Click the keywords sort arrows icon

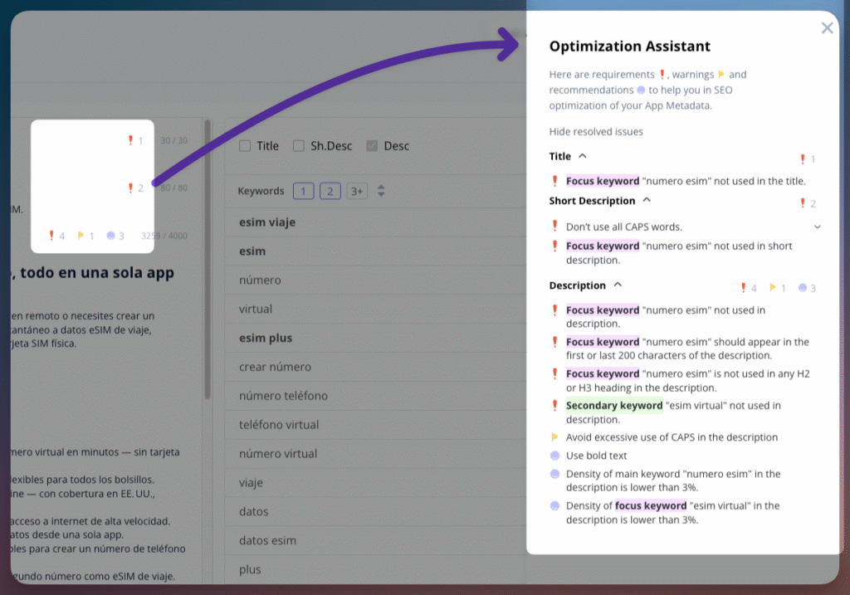(381, 191)
